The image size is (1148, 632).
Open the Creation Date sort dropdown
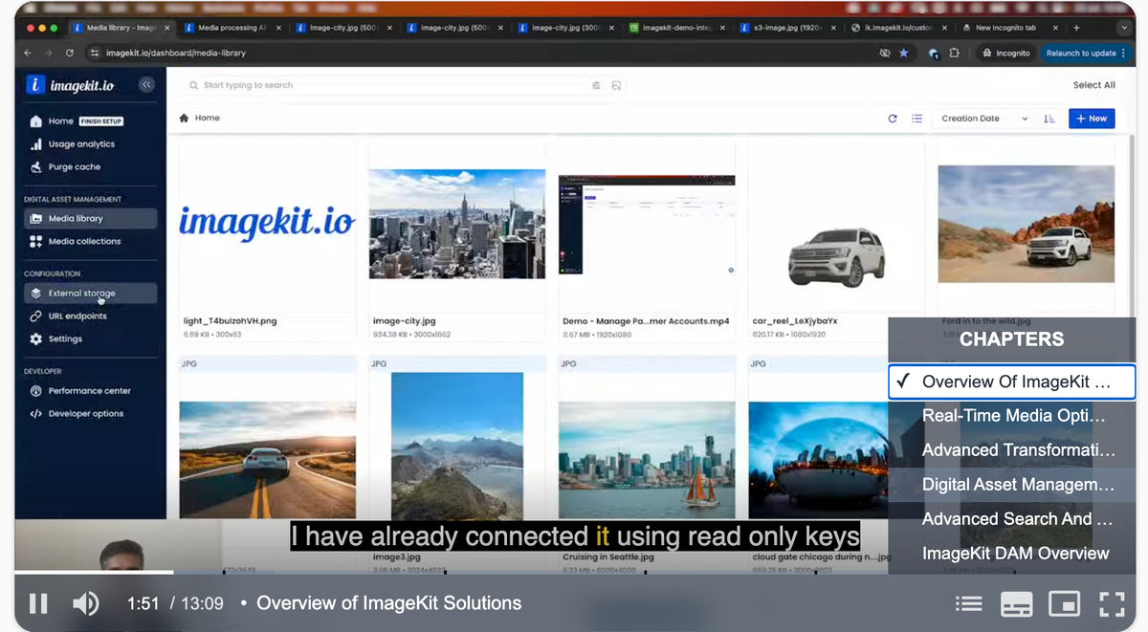click(x=984, y=119)
